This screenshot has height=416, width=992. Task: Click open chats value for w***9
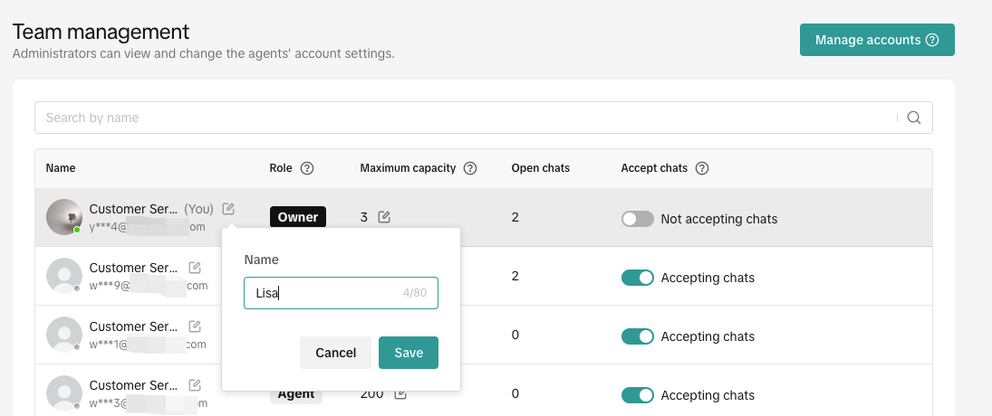click(x=515, y=276)
